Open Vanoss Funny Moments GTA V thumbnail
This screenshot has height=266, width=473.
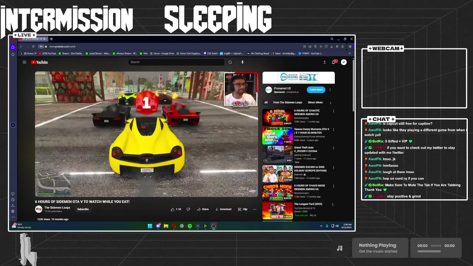click(278, 136)
